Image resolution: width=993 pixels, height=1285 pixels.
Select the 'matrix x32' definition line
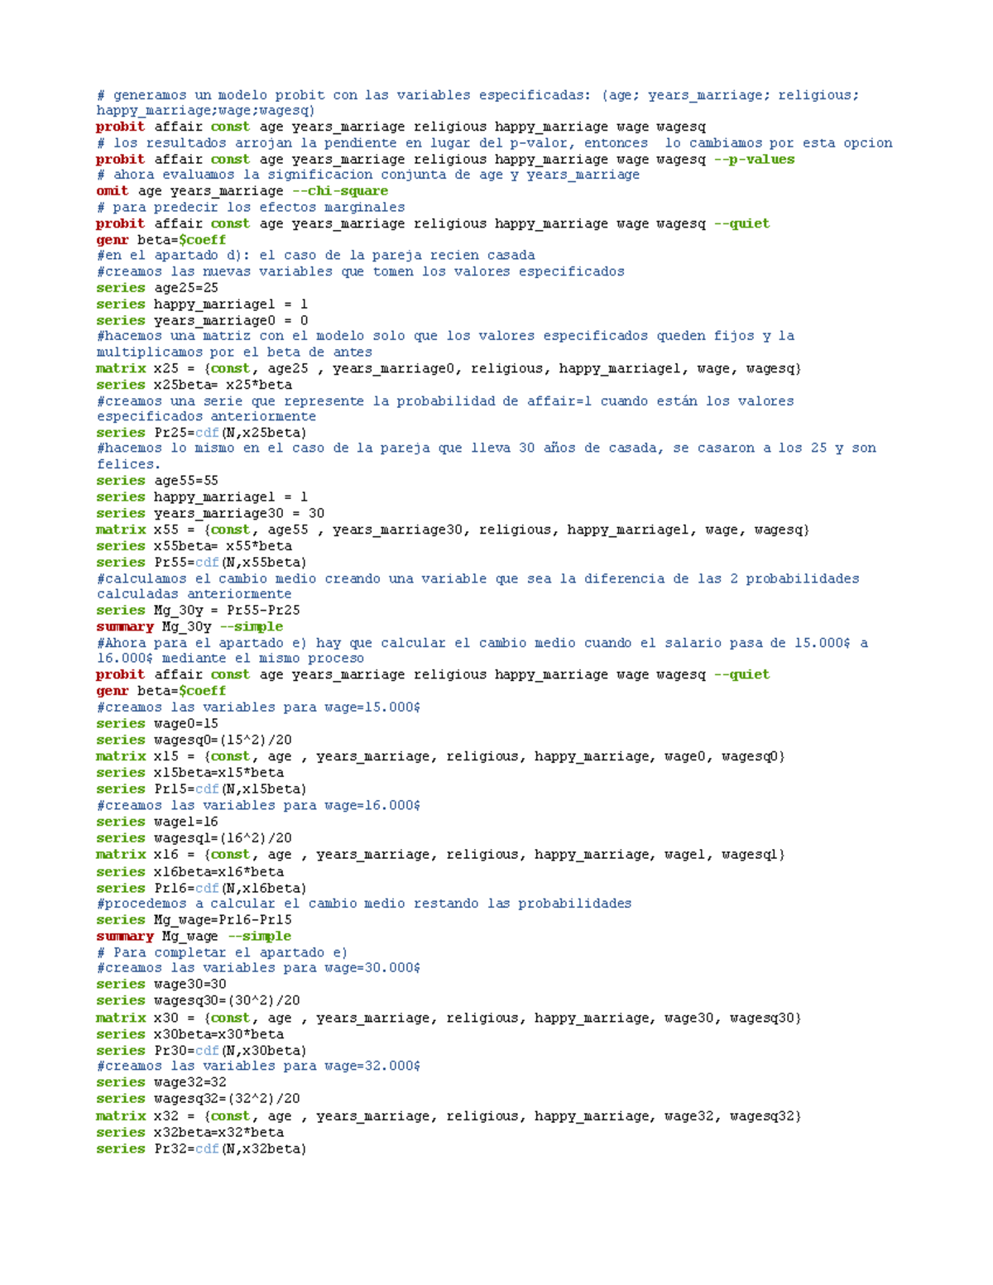click(449, 1116)
